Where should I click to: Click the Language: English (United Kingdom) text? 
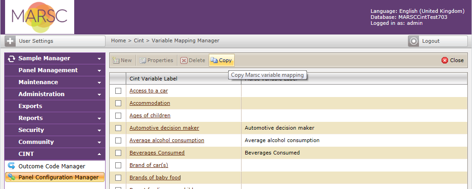coord(418,11)
